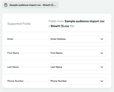Open the Phone Number mapping dropdown
114x92 pixels.
77,81
